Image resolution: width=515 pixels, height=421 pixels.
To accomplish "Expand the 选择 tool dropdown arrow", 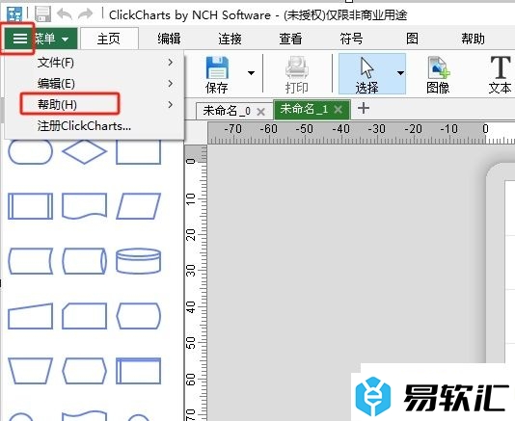I will tap(400, 73).
